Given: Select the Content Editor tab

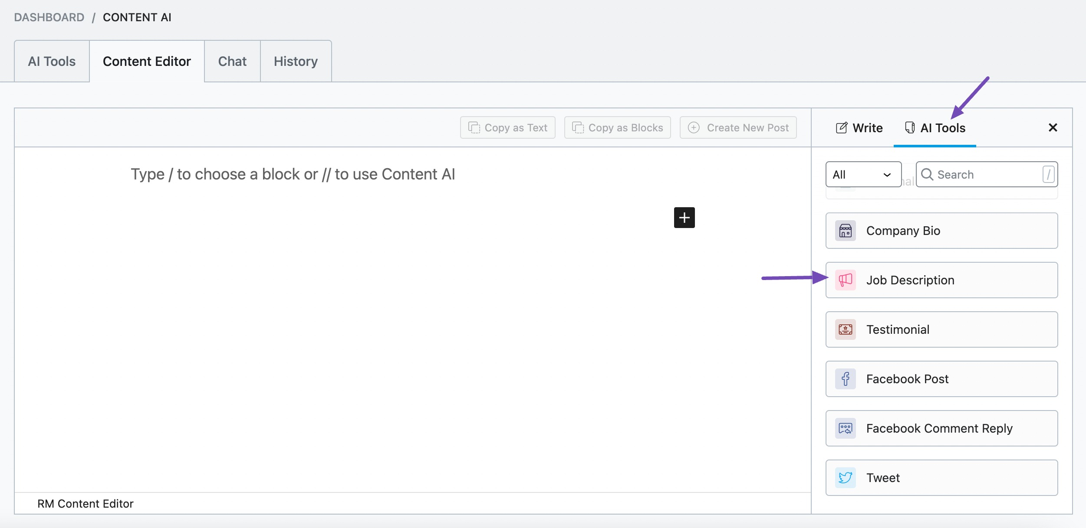Looking at the screenshot, I should (147, 61).
